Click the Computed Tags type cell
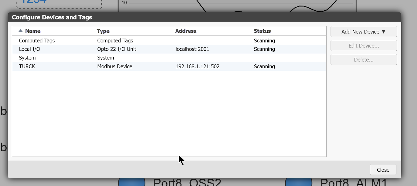Viewport: 417px width, 186px height. coord(115,41)
